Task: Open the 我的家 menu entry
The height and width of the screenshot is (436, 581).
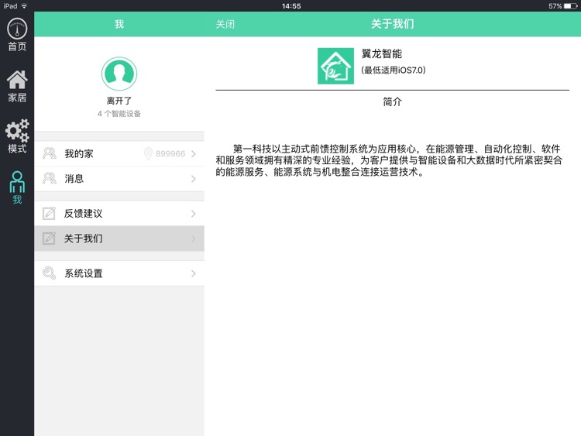Action: coord(119,154)
